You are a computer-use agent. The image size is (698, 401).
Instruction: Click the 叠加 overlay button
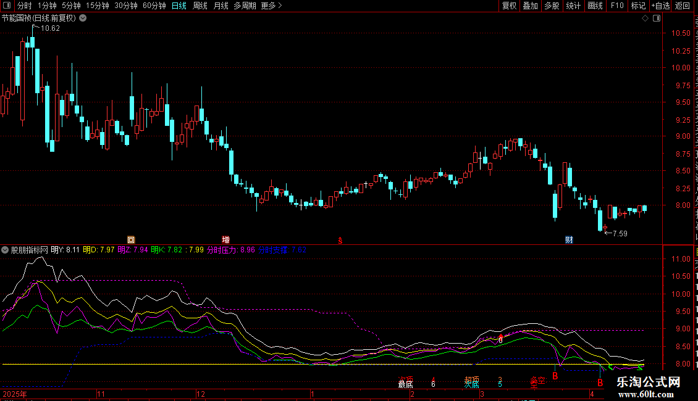click(x=530, y=6)
